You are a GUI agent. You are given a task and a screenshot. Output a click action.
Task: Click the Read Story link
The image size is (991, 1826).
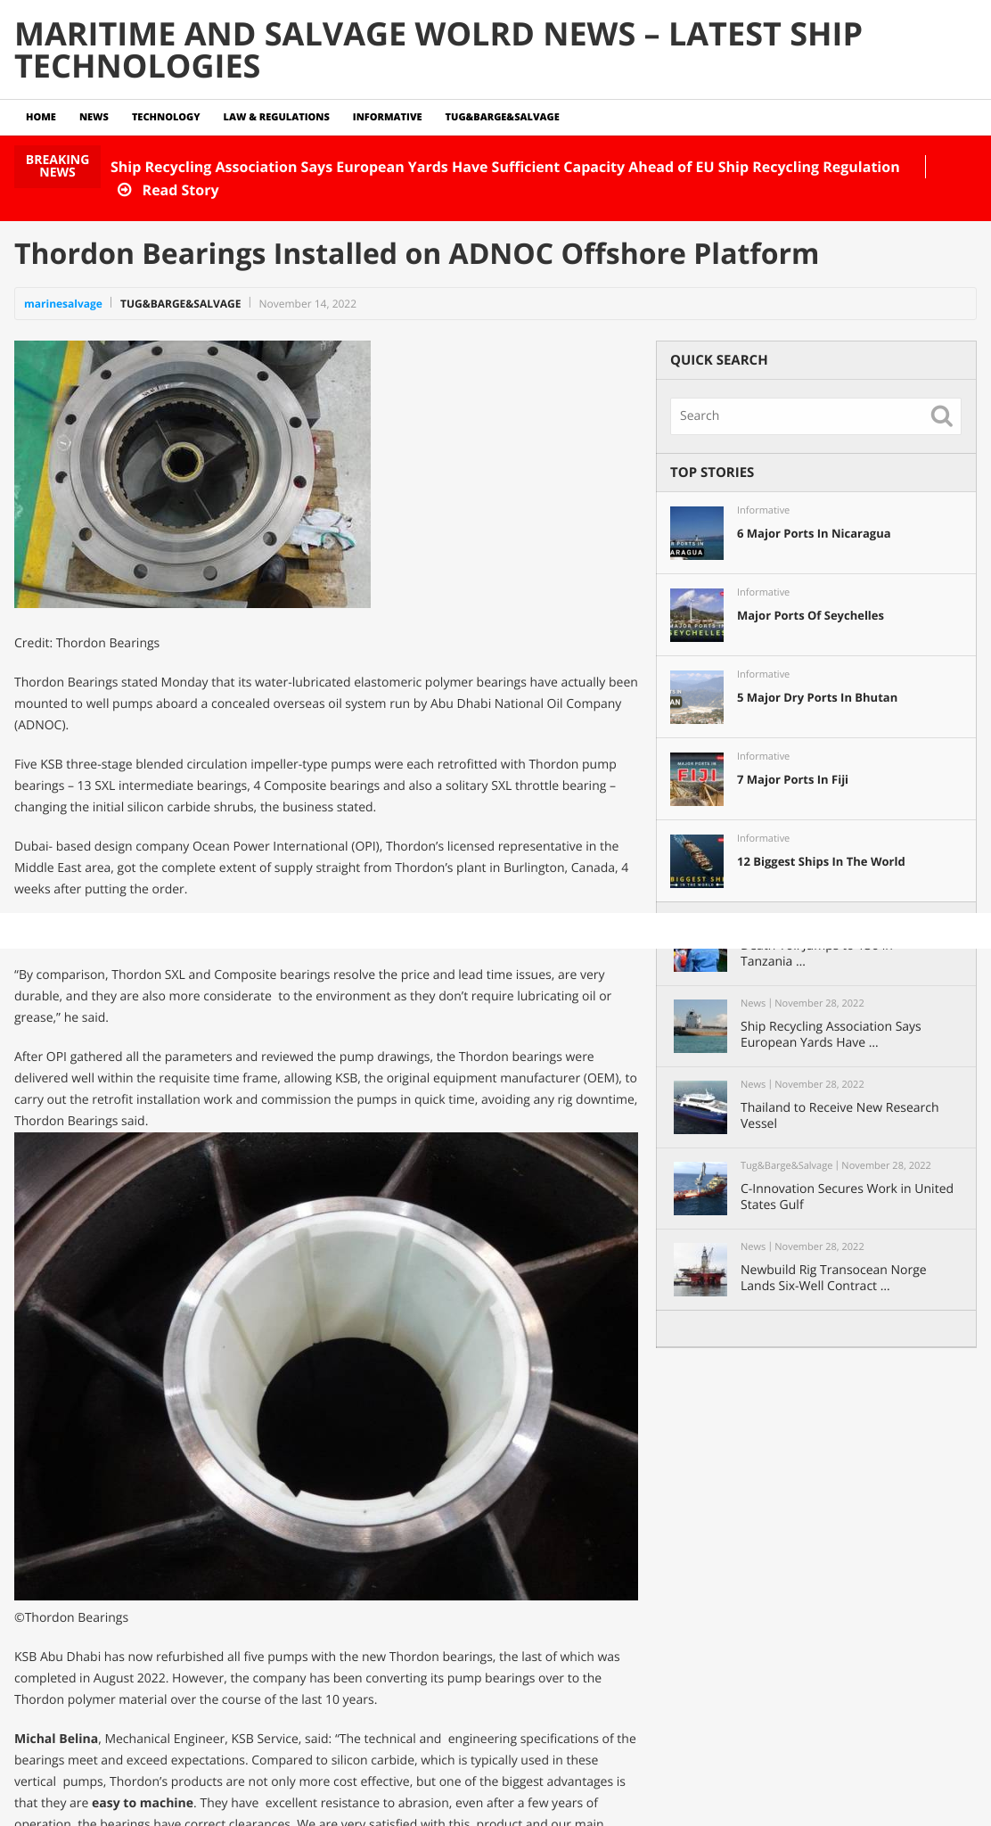[180, 190]
